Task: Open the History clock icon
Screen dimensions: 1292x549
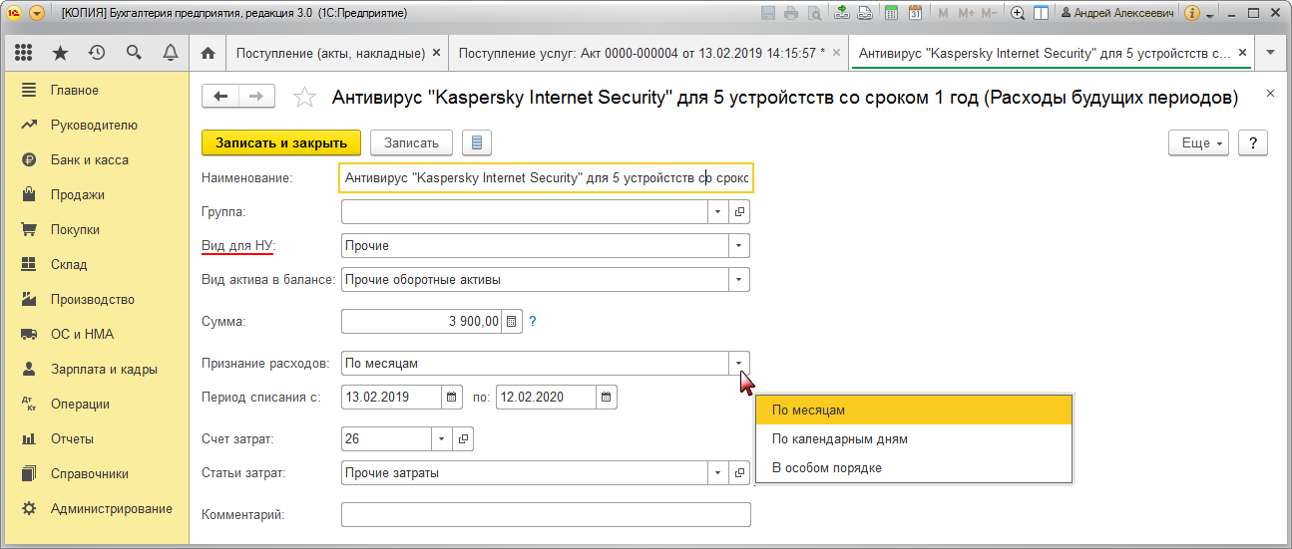Action: pos(97,53)
